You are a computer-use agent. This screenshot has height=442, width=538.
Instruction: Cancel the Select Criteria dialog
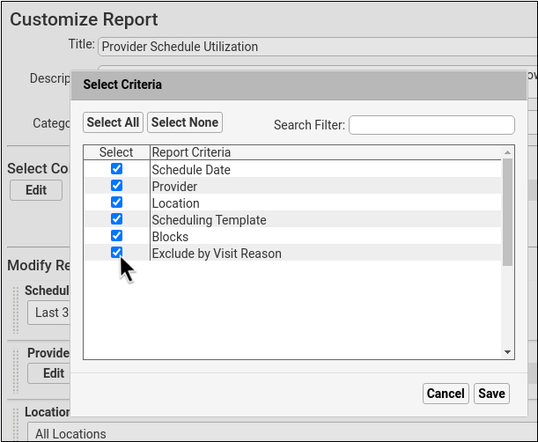[445, 394]
